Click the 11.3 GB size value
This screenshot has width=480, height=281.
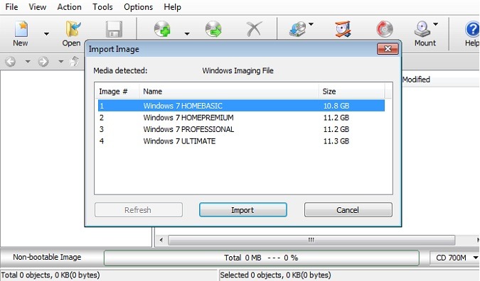pyautogui.click(x=336, y=141)
